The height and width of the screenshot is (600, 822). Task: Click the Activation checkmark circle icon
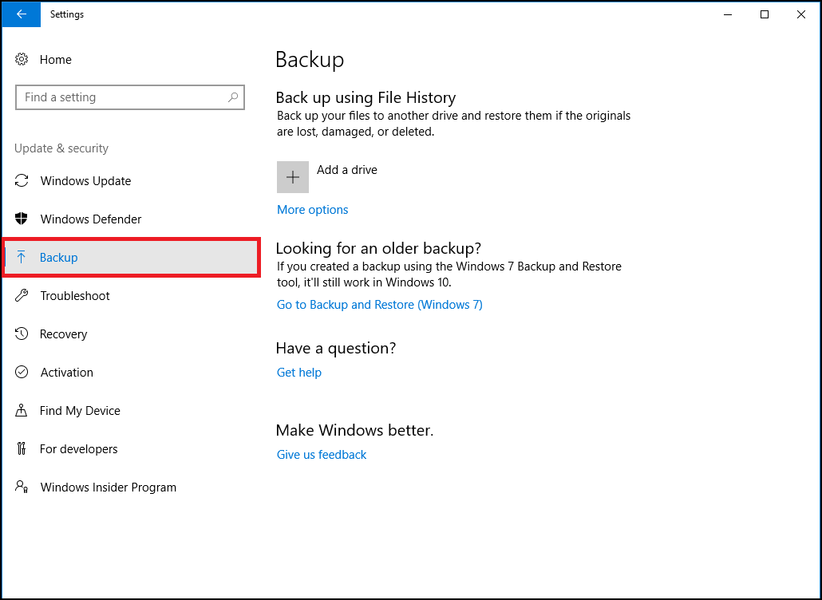[22, 373]
